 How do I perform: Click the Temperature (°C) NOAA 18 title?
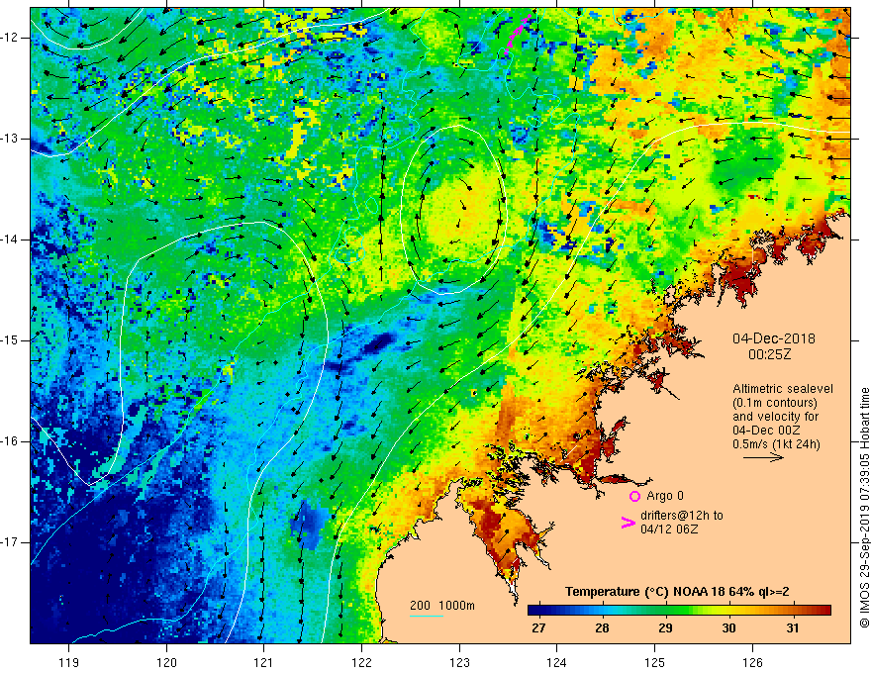click(x=677, y=592)
